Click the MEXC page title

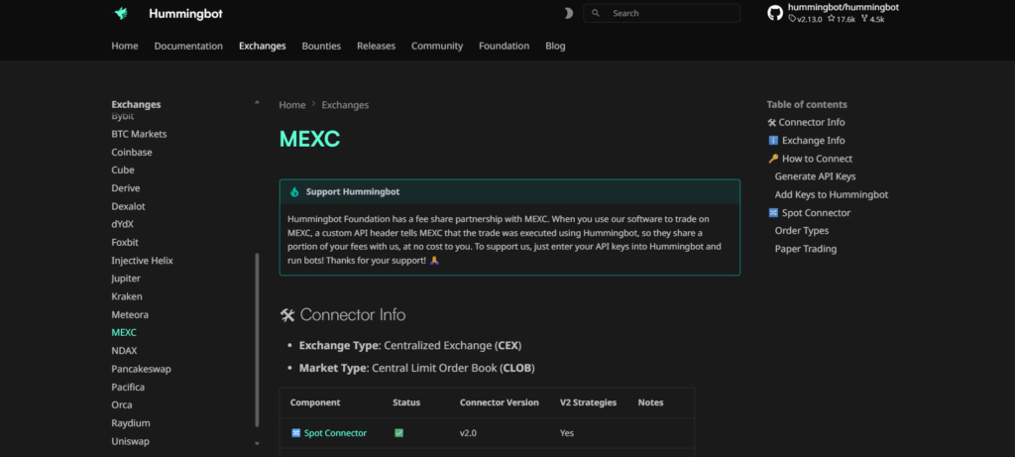tap(309, 139)
